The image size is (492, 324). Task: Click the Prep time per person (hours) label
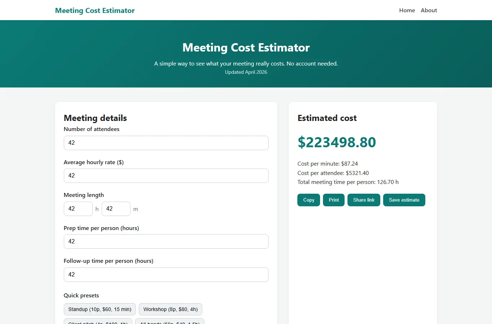(101, 228)
